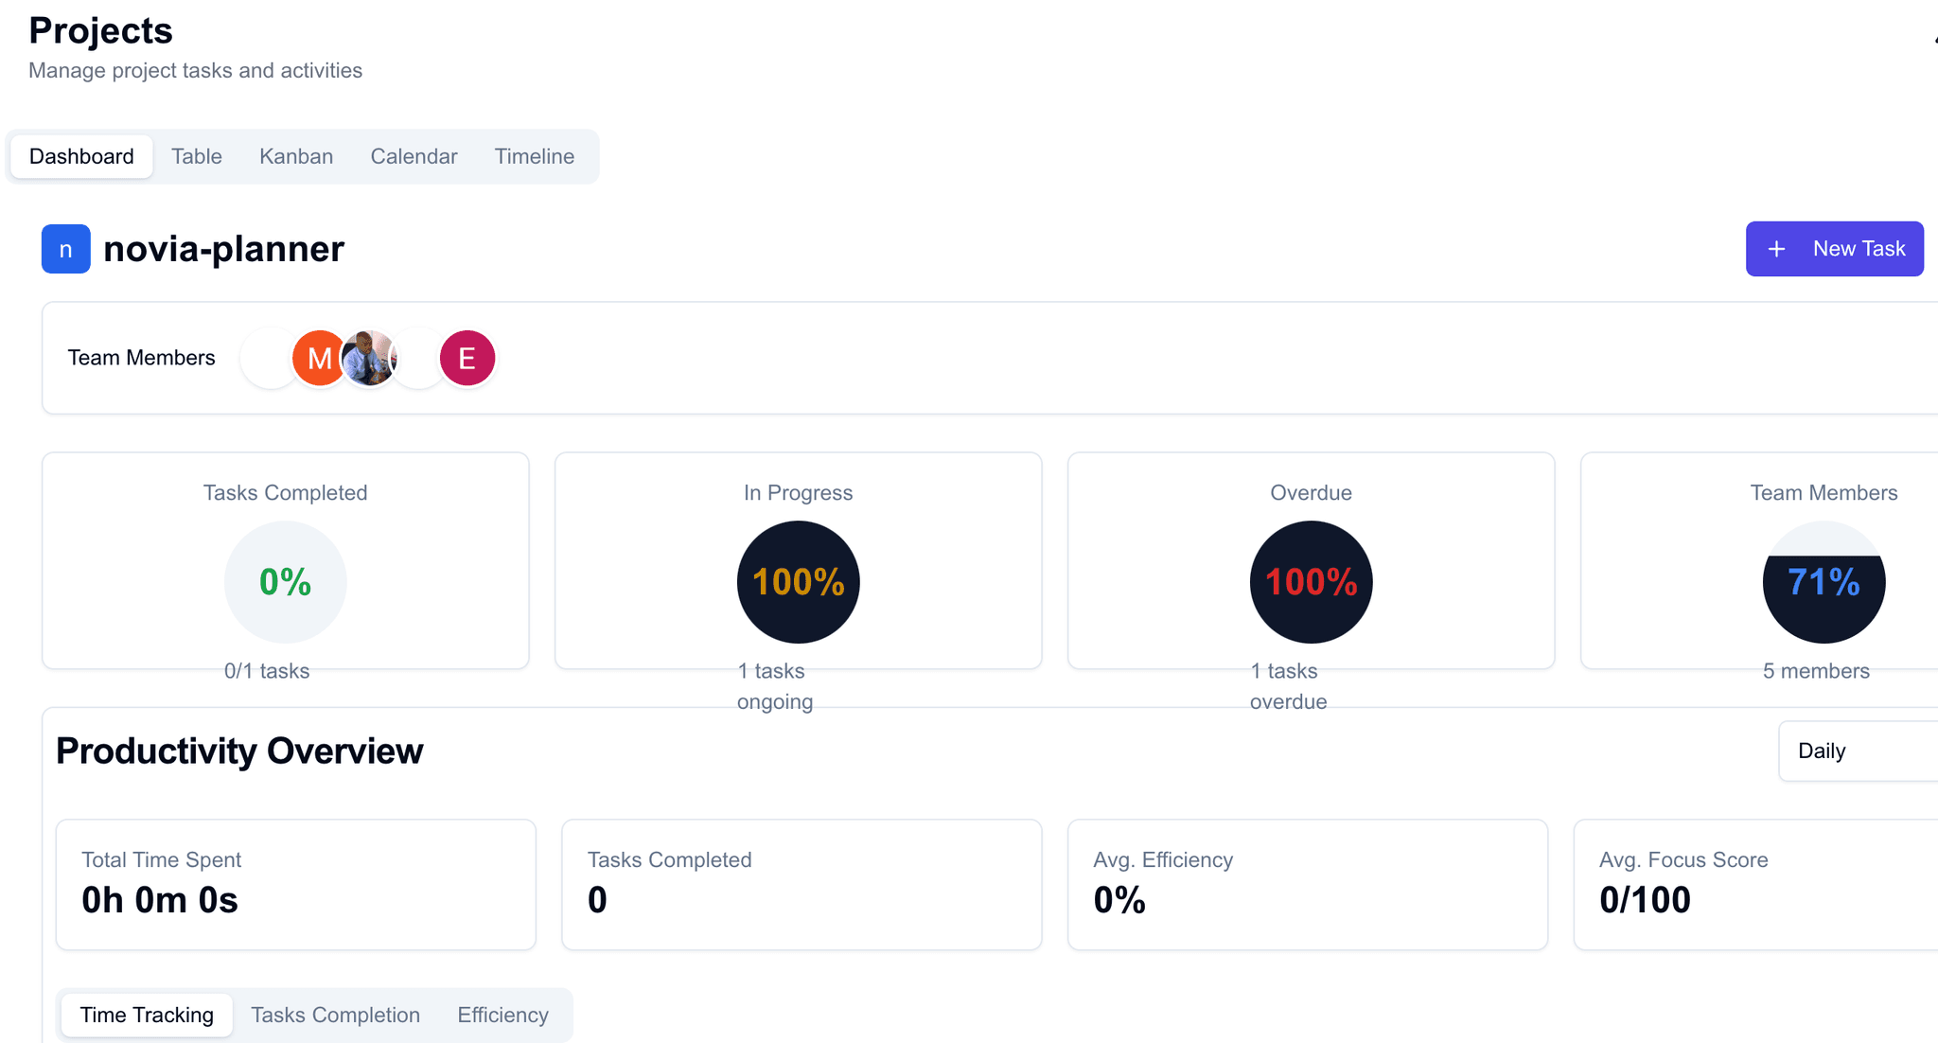The image size is (1938, 1043).
Task: Click the New Task button
Action: pyautogui.click(x=1834, y=249)
